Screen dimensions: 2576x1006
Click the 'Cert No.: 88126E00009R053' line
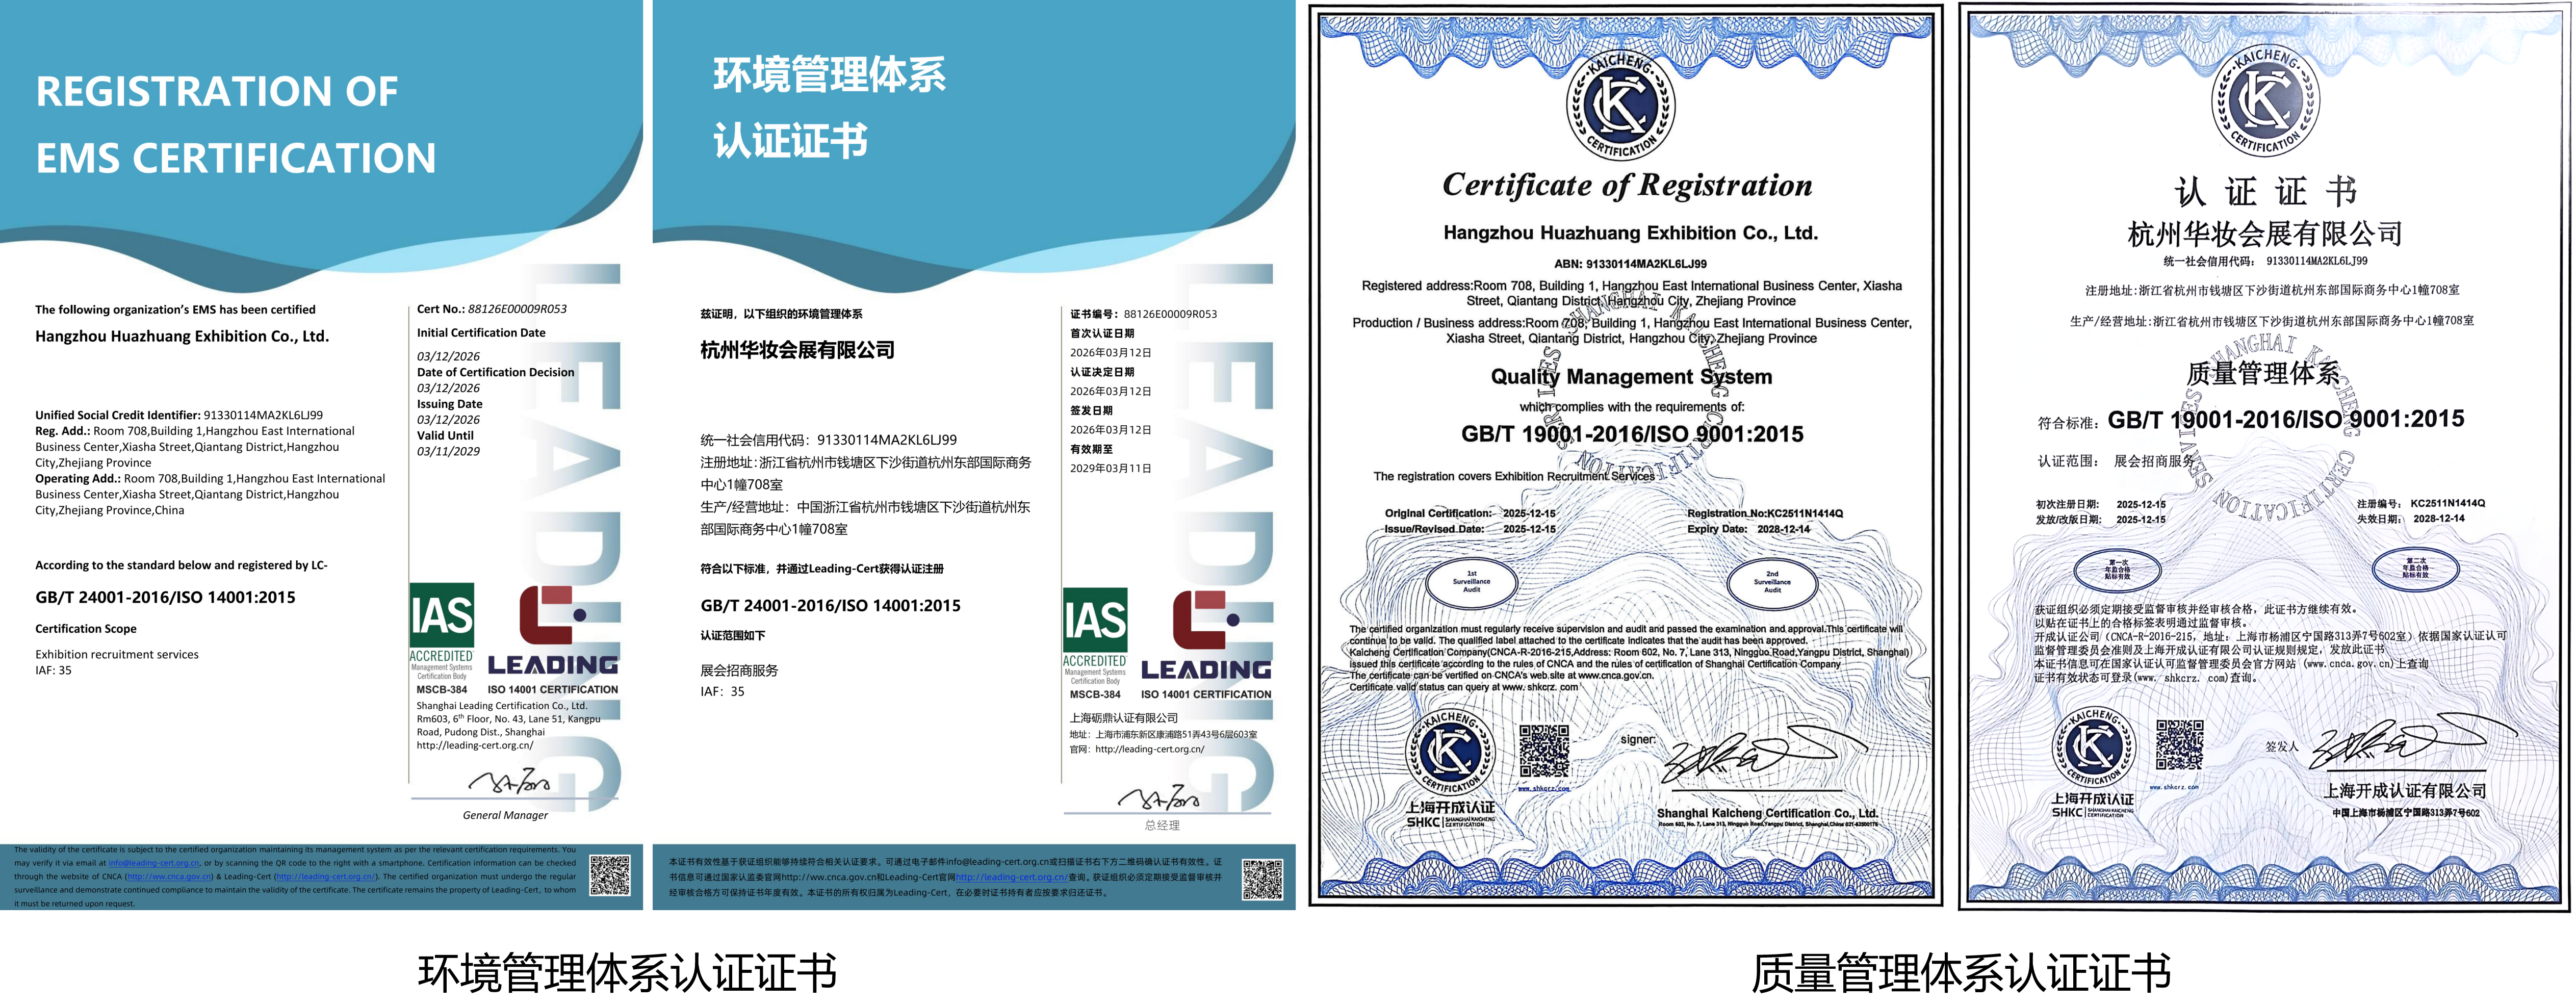[492, 309]
